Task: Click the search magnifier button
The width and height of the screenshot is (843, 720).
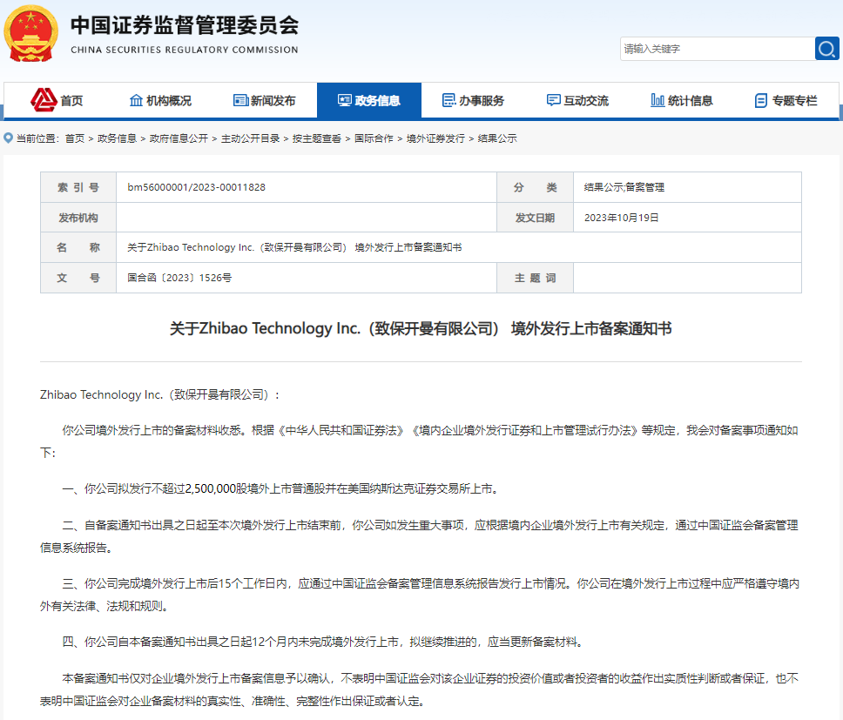Action: (x=826, y=49)
